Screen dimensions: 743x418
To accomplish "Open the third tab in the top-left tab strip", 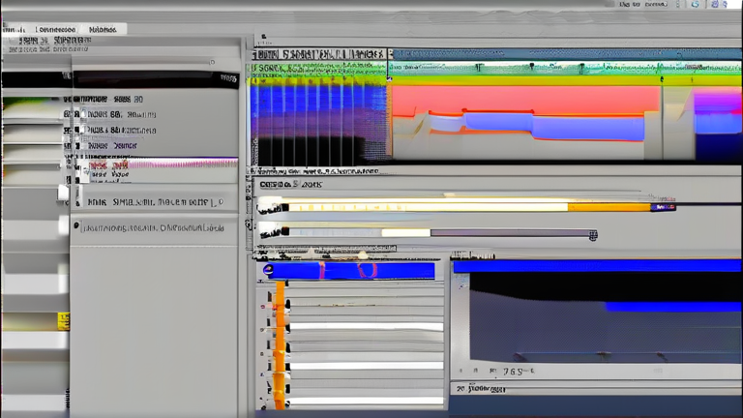I will (103, 29).
